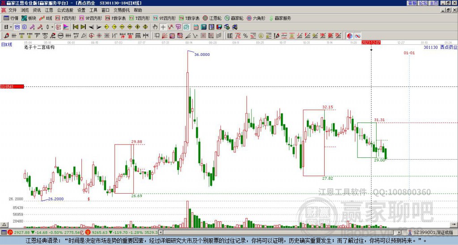Open the 六角形 tool
458x245 pixels.
point(256,18)
